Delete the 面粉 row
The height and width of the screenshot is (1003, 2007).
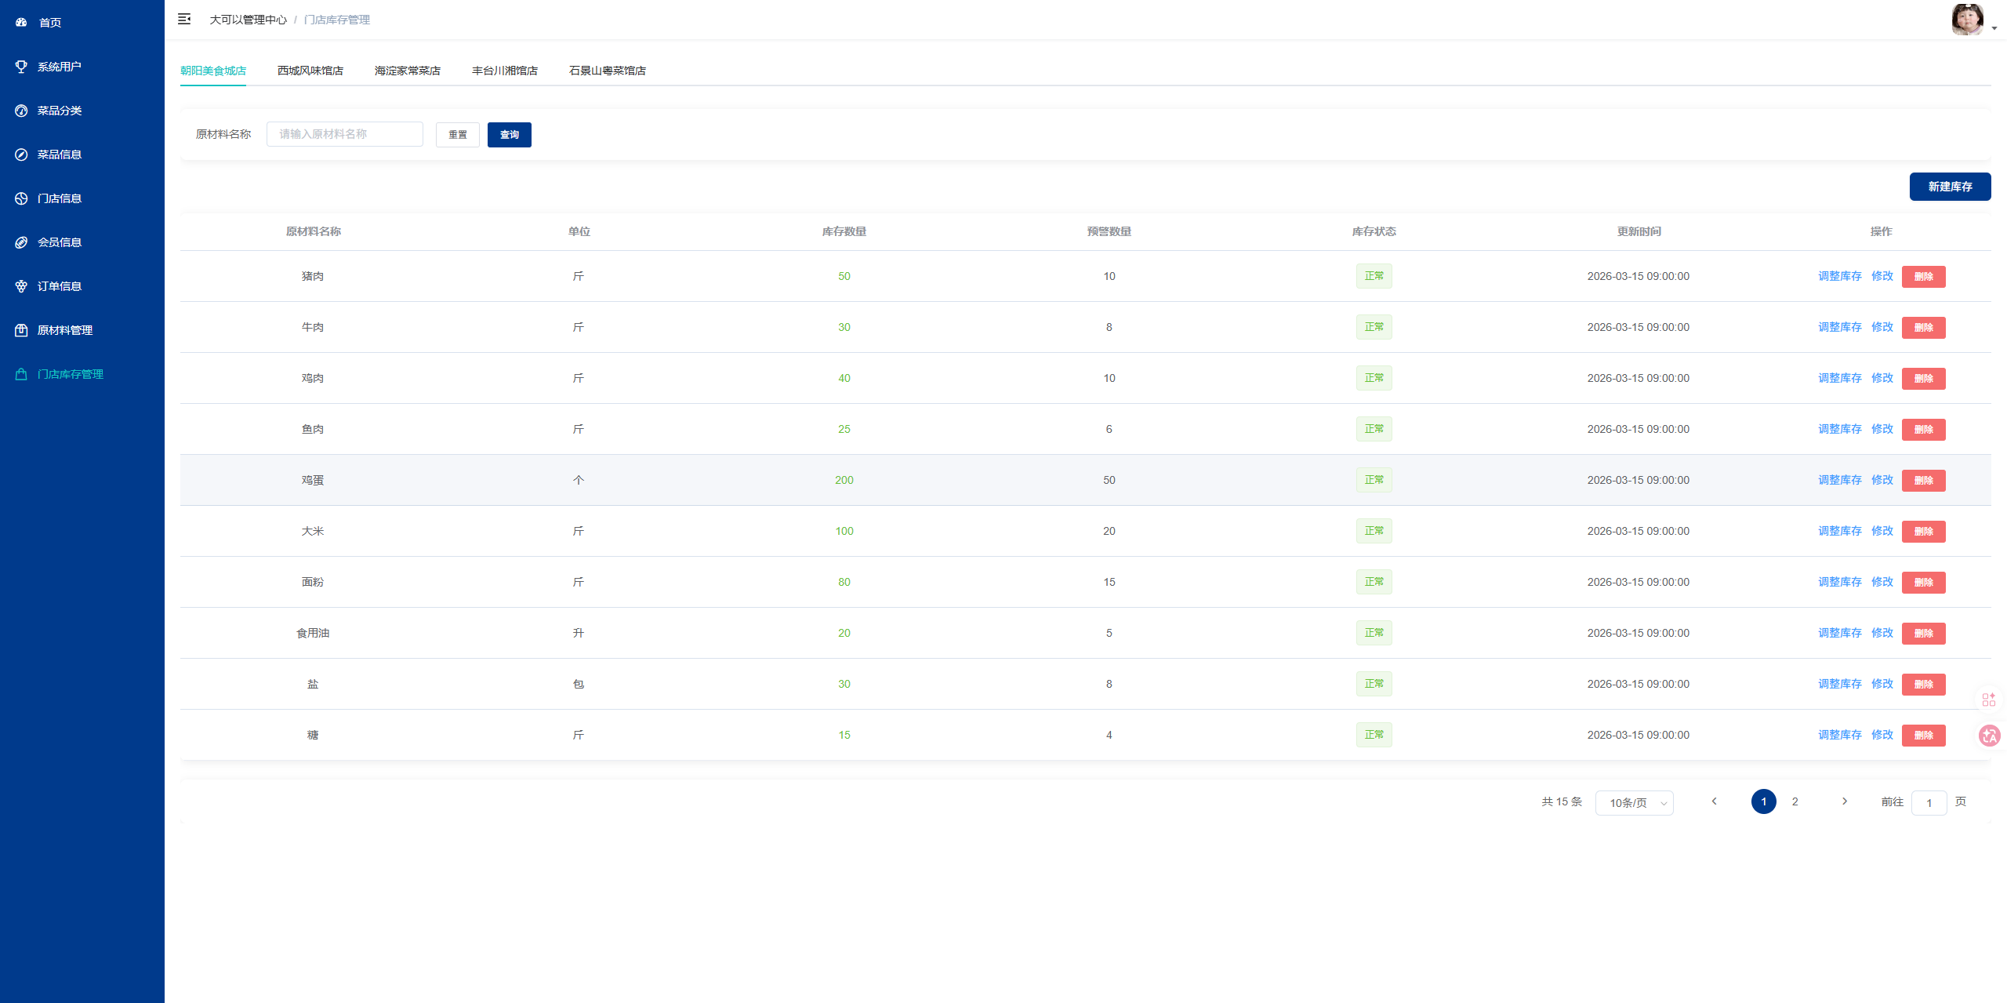(1923, 583)
